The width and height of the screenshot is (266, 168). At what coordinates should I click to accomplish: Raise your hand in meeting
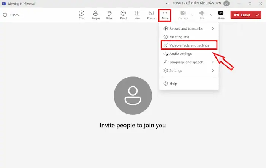(109, 15)
